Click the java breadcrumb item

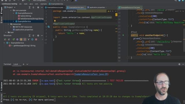point(31,4)
